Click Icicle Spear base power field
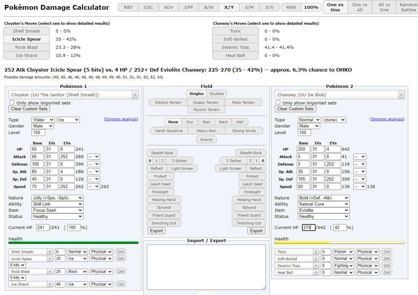 pos(60,259)
